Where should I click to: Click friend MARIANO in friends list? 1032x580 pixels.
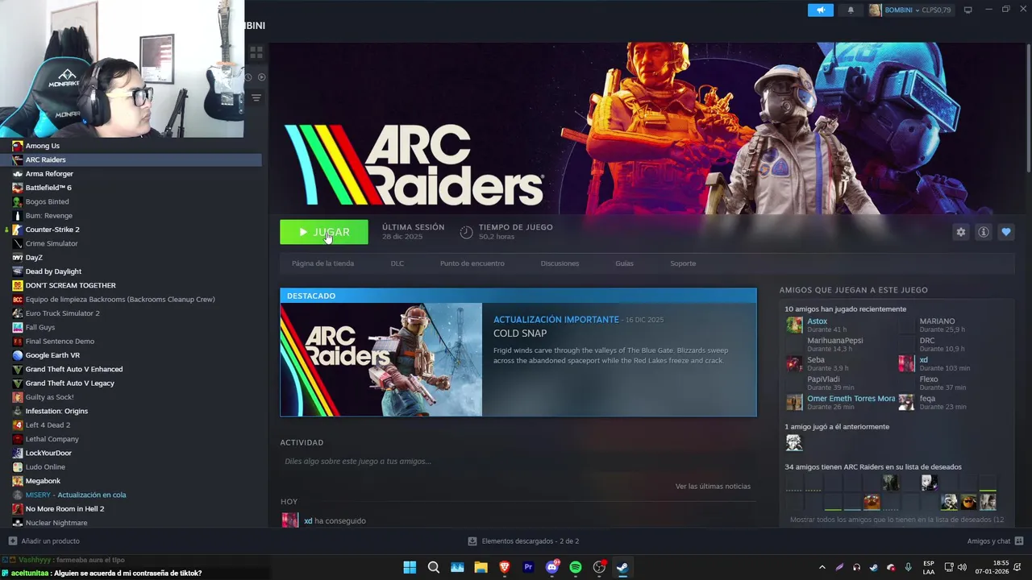point(937,321)
